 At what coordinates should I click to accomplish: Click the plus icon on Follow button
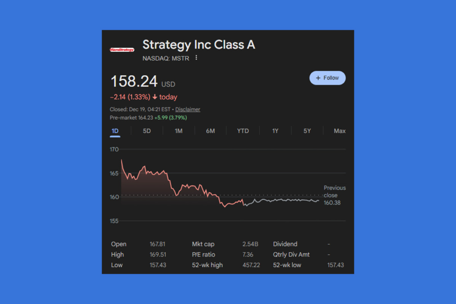click(x=318, y=77)
